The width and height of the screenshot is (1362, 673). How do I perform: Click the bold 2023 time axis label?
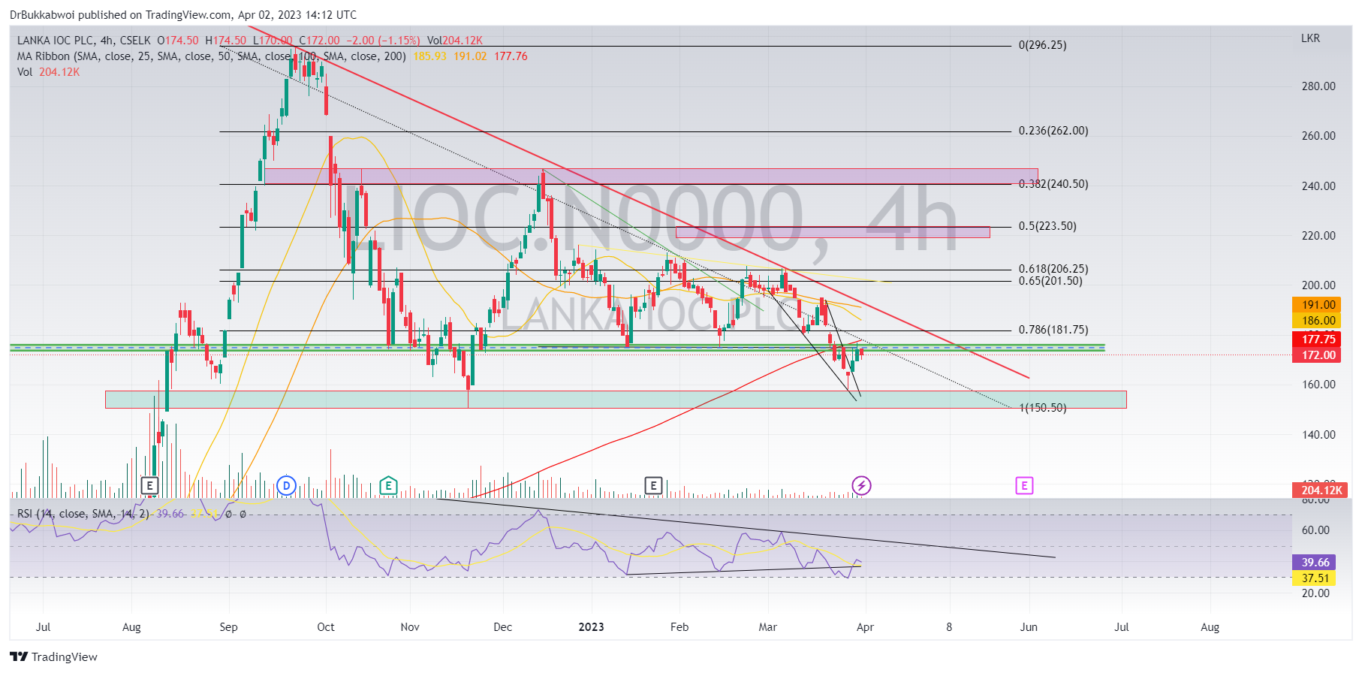tap(591, 627)
